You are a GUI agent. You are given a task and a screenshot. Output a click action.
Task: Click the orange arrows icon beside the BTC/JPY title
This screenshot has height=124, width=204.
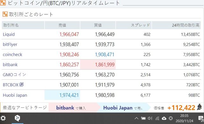click(3, 3)
